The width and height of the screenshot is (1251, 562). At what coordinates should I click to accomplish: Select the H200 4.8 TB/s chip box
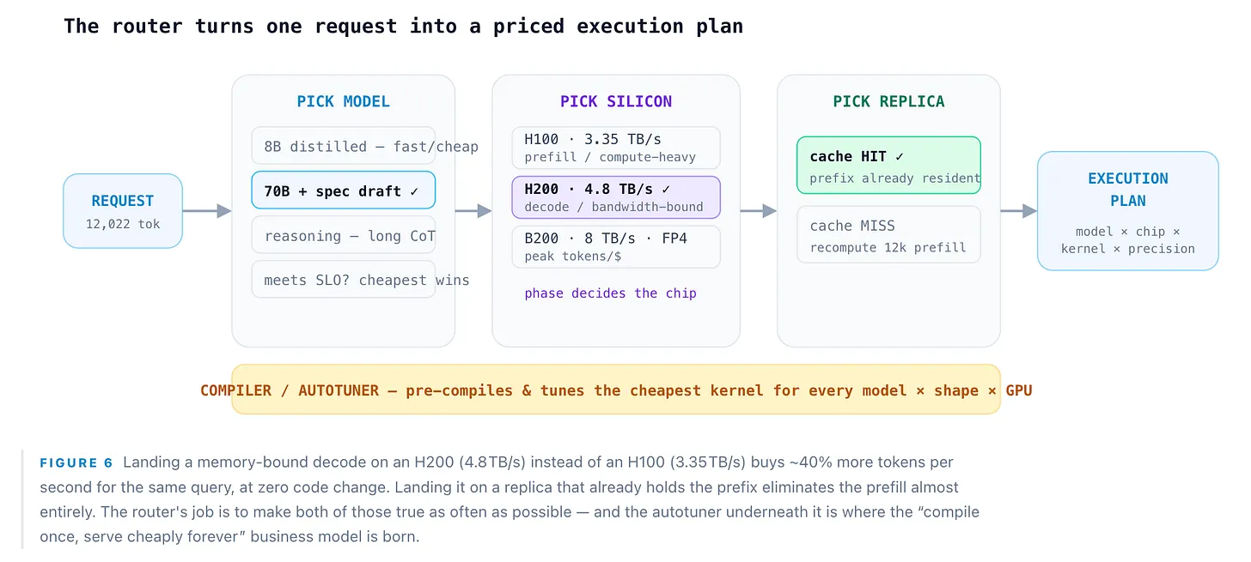tap(616, 197)
